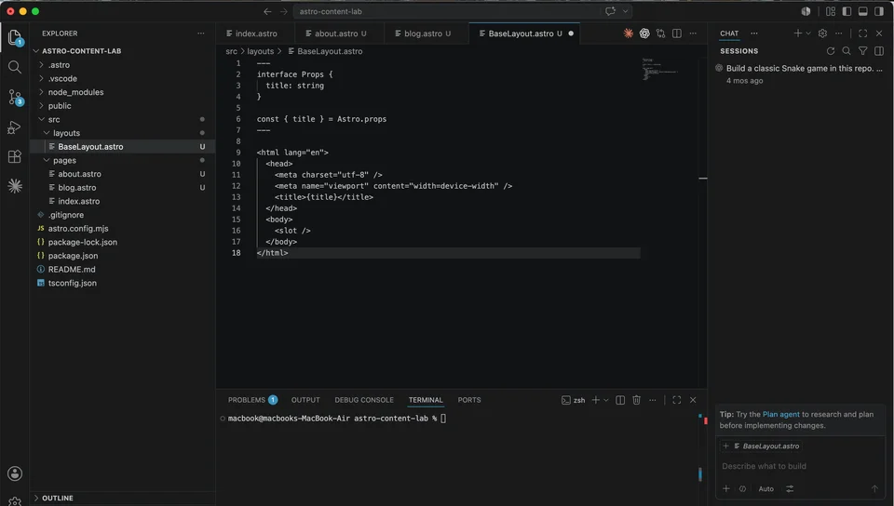Screen dimensions: 894x506
Task: Add context with plus in chat input footer
Action: [x=726, y=489]
